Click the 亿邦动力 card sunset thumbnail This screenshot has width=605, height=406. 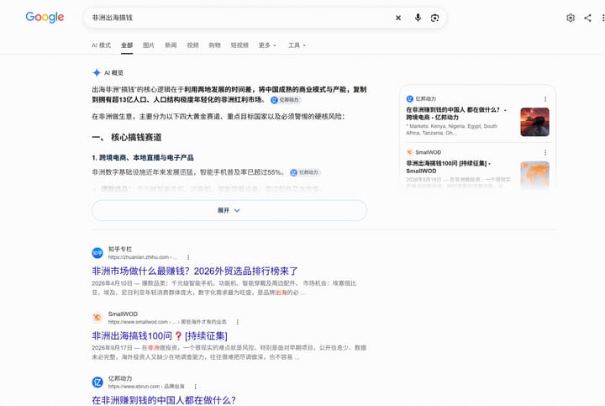[x=534, y=122]
